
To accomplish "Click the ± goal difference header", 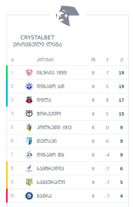I will [107, 60].
